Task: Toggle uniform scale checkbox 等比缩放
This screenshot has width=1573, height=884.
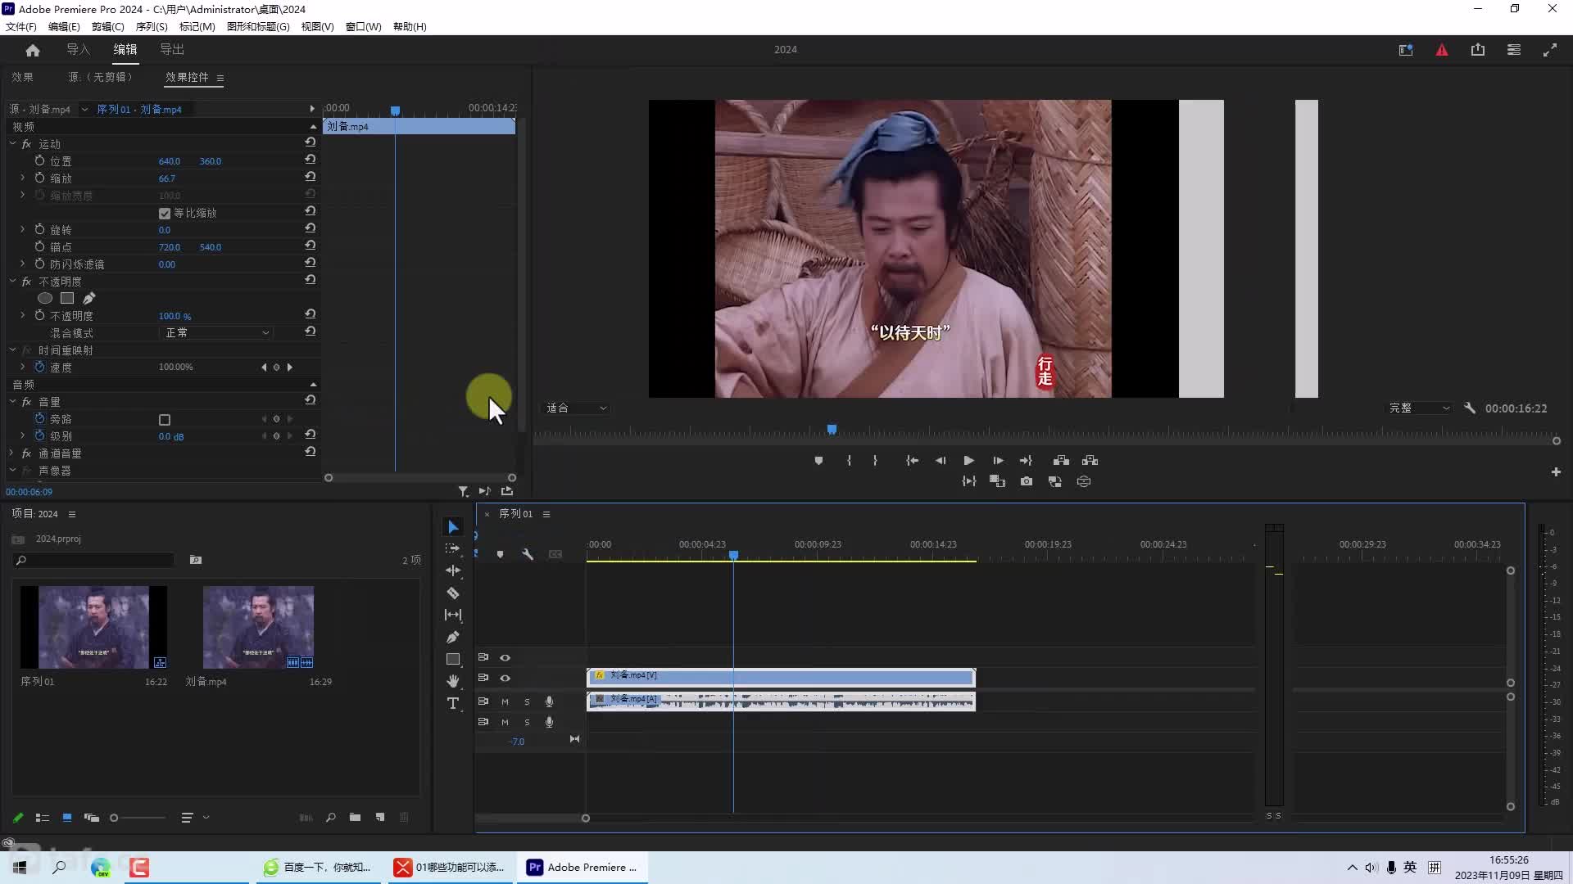Action: pos(165,214)
